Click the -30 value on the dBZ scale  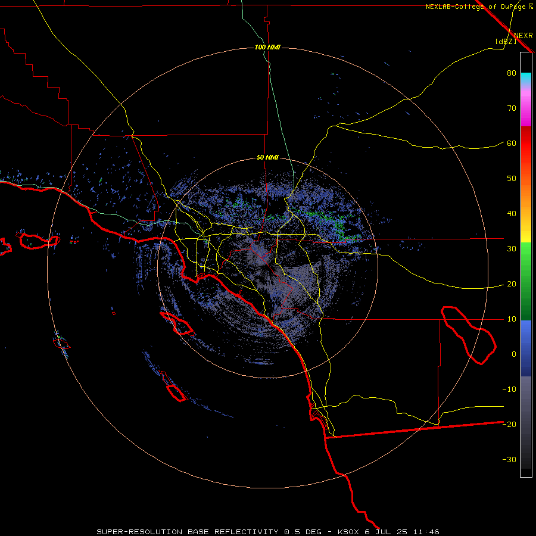pos(509,459)
